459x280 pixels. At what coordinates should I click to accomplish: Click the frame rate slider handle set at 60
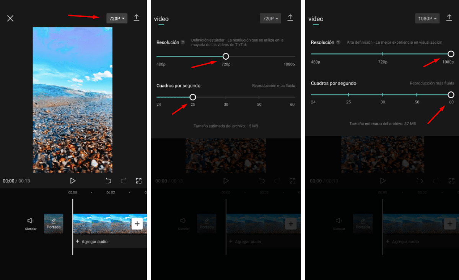[x=451, y=94]
